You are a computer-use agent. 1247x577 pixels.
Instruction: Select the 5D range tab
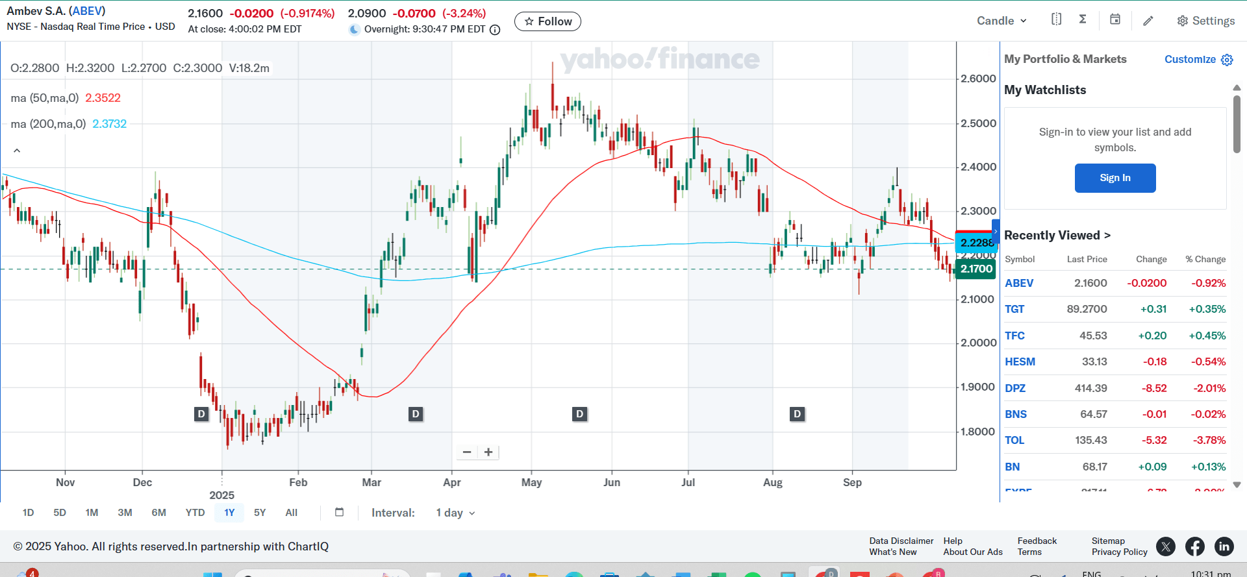click(60, 513)
